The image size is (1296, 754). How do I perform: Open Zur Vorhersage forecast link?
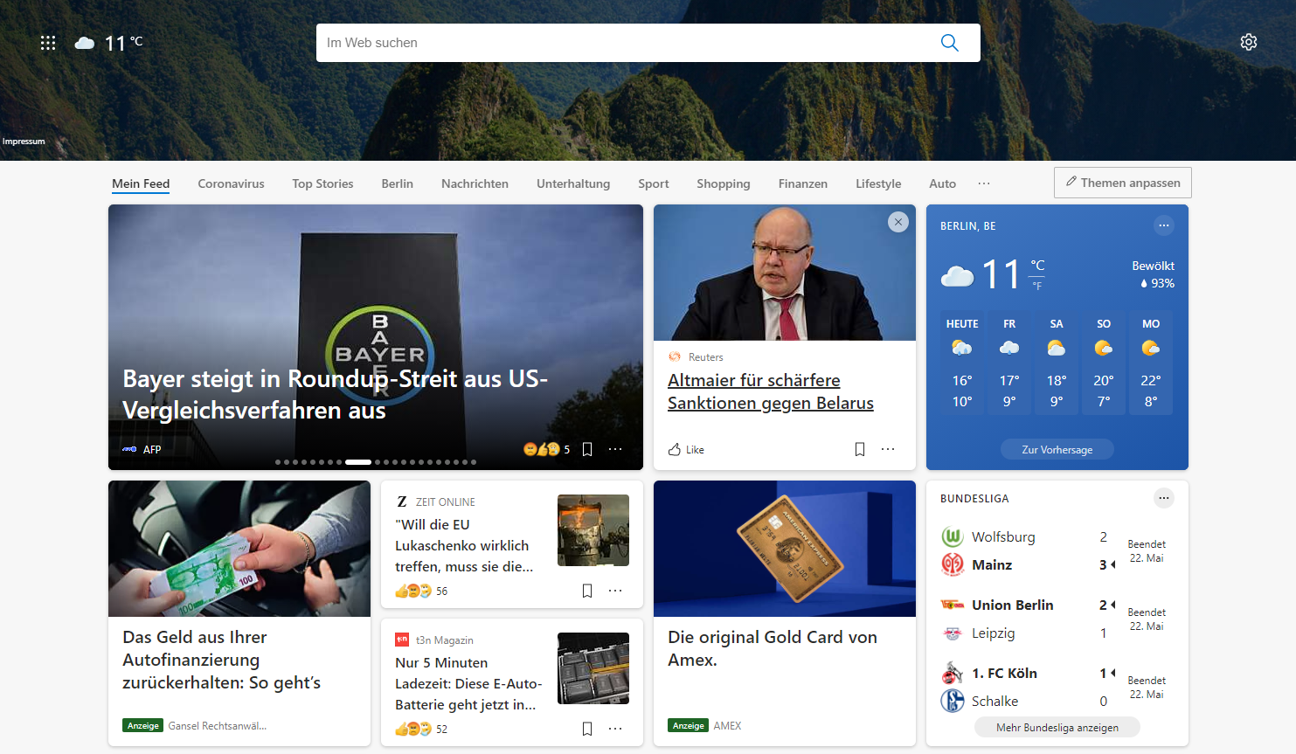(1057, 449)
